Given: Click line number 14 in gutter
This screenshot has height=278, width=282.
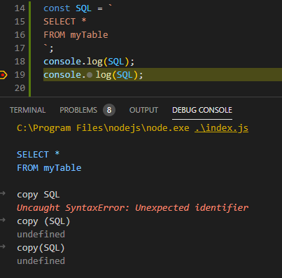Looking at the screenshot, I should click(x=20, y=8).
